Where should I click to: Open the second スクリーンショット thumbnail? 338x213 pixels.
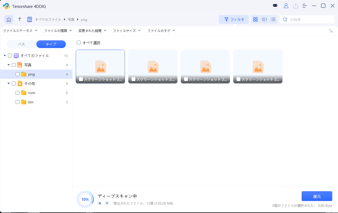(153, 67)
